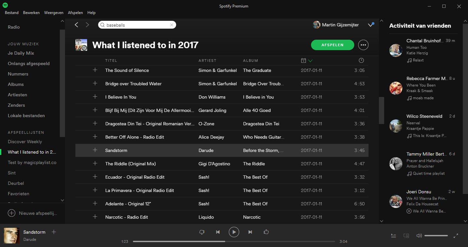Save the now-playing Sandstorm with the plus
The image size is (468, 247).
[54, 232]
